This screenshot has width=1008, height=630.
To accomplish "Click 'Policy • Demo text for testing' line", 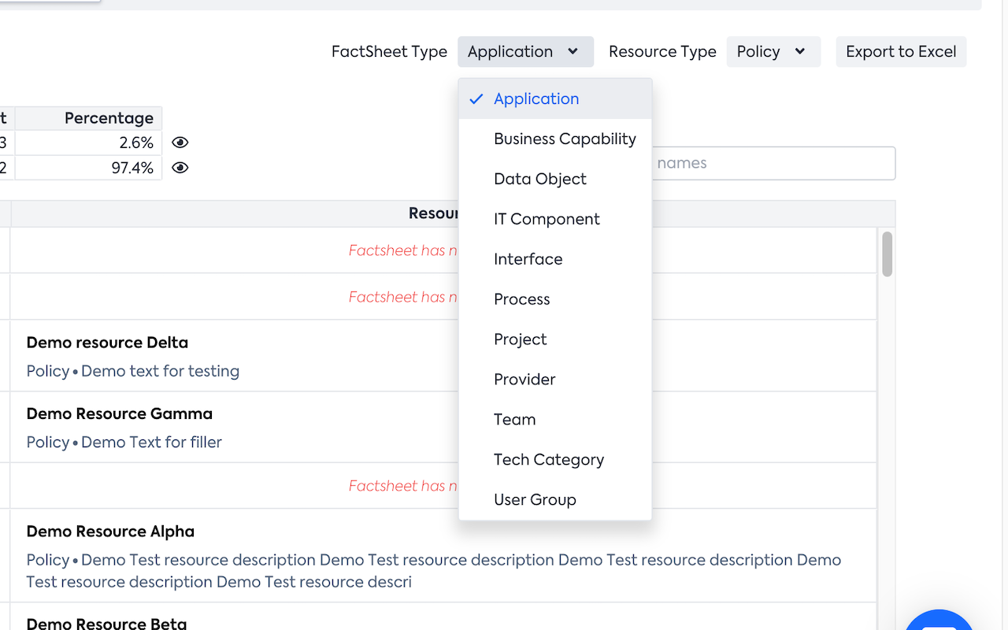I will pyautogui.click(x=133, y=371).
